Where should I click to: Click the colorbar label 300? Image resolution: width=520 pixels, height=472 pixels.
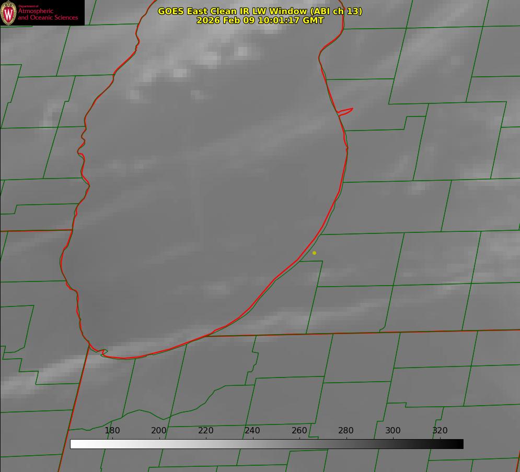pyautogui.click(x=393, y=430)
